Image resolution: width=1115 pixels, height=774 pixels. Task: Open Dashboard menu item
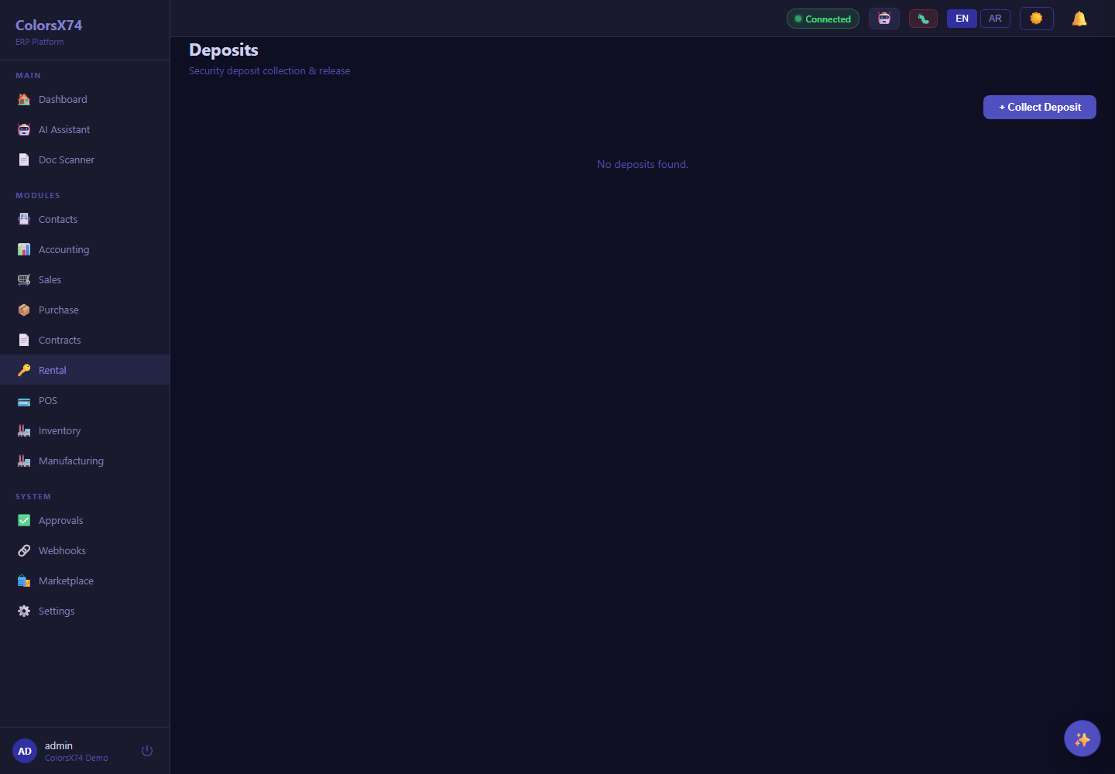coord(85,99)
